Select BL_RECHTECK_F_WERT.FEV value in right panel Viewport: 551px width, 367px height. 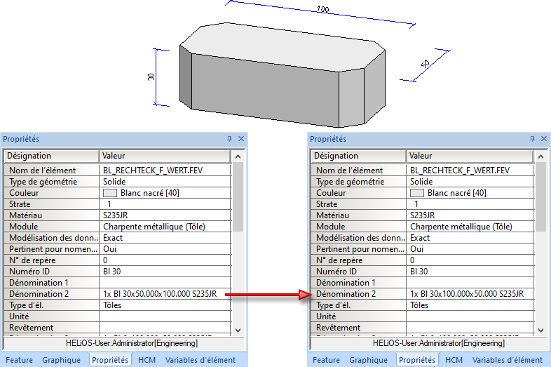point(460,171)
